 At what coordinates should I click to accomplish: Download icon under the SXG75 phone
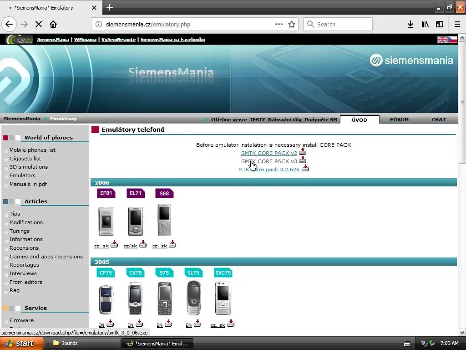231,324
